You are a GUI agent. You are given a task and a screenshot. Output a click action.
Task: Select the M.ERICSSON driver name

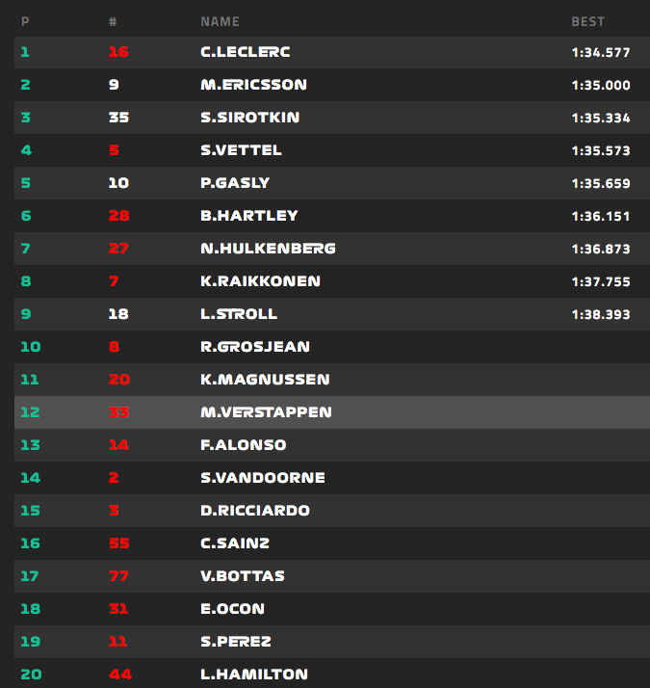[x=253, y=85]
